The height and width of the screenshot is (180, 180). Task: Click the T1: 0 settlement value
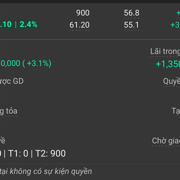click(x=18, y=153)
